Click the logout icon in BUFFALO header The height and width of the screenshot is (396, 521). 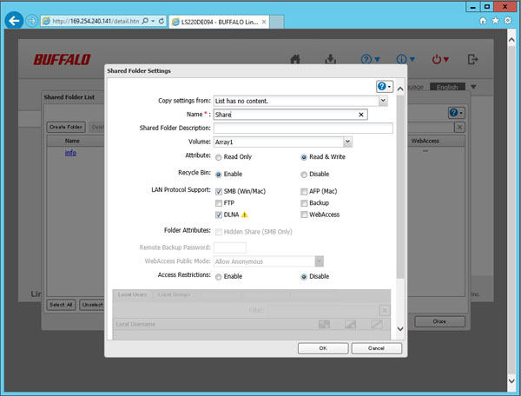click(472, 59)
